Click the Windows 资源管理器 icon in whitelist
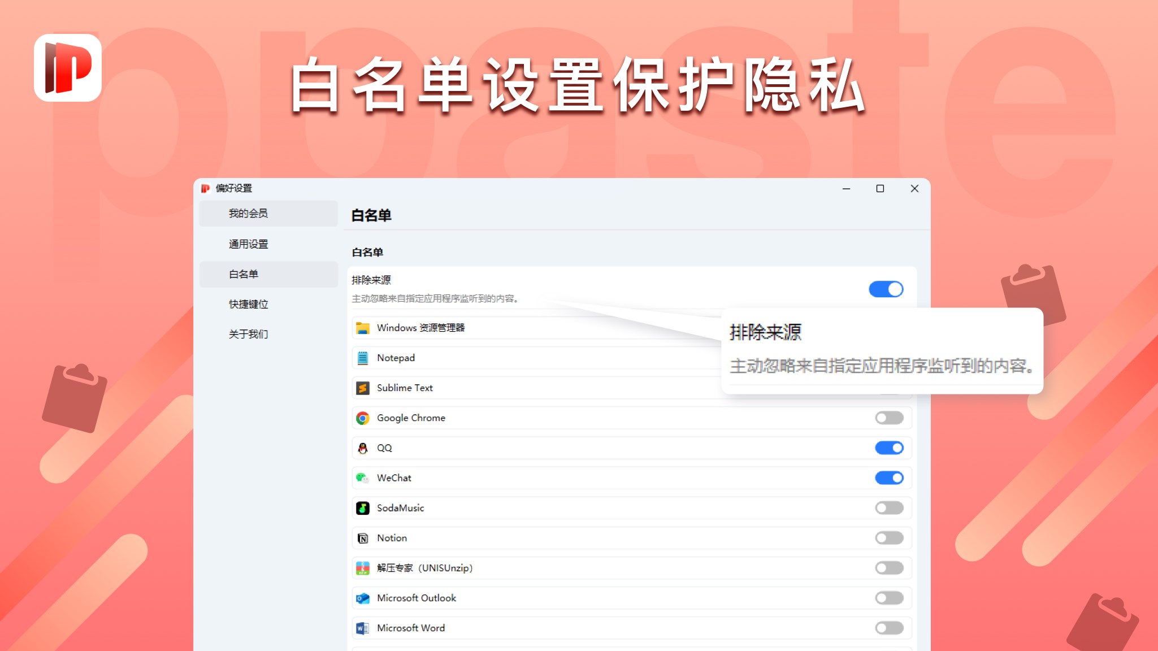The height and width of the screenshot is (651, 1158). (363, 328)
